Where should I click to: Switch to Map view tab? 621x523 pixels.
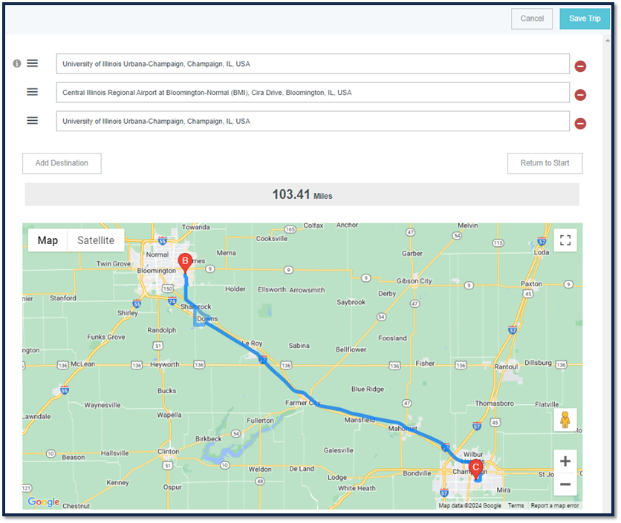(48, 240)
